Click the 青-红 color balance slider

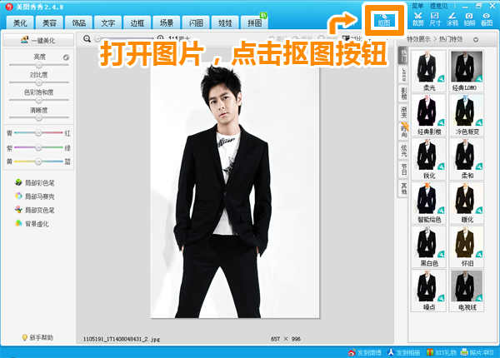pyautogui.click(x=38, y=132)
